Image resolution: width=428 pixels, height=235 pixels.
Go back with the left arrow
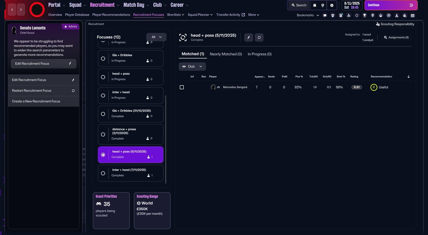(12, 10)
